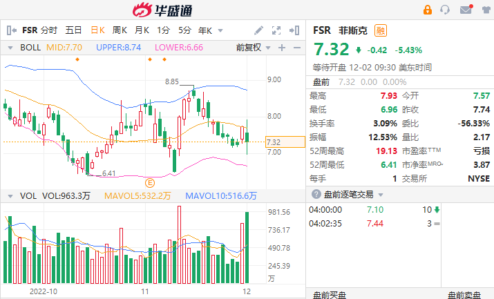The width and height of the screenshot is (494, 299).
Task: Click the 04:02:35 trade row
Action: tap(374, 224)
